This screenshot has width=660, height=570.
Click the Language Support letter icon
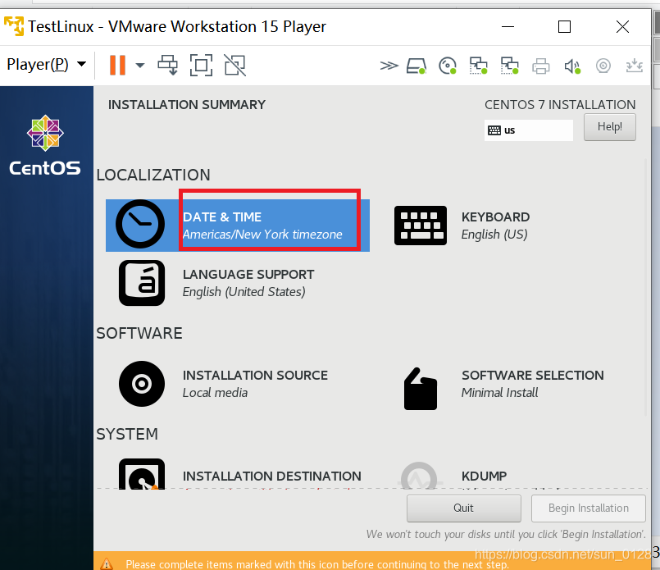tap(142, 283)
